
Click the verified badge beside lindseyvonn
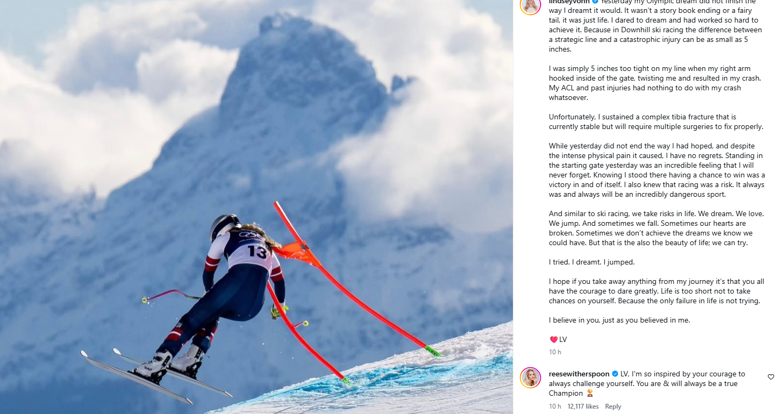point(595,2)
